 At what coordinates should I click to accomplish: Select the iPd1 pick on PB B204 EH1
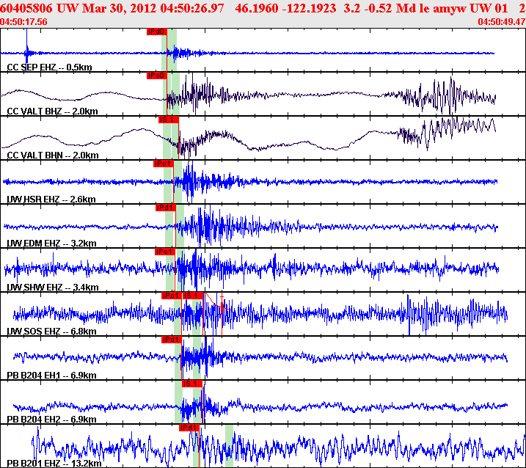pyautogui.click(x=172, y=340)
